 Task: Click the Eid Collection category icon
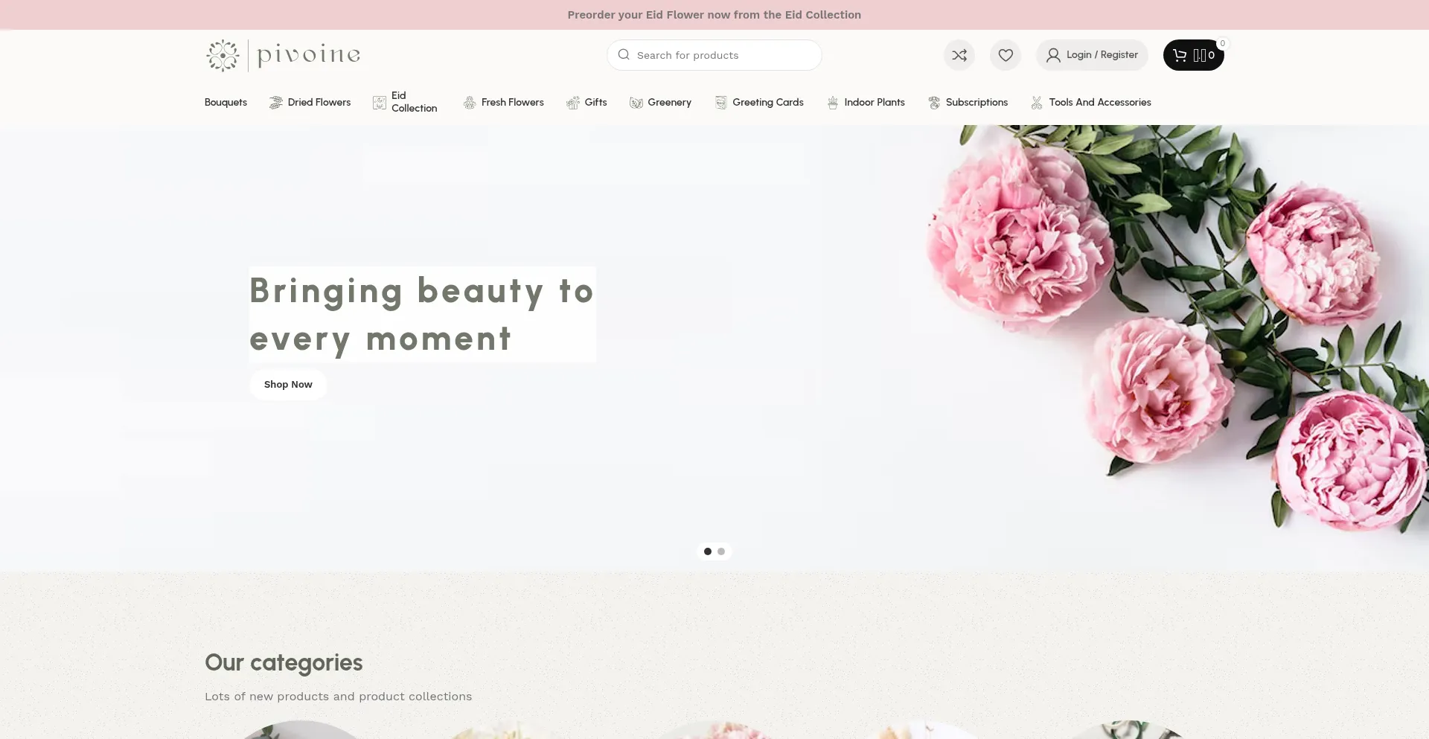pyautogui.click(x=380, y=103)
